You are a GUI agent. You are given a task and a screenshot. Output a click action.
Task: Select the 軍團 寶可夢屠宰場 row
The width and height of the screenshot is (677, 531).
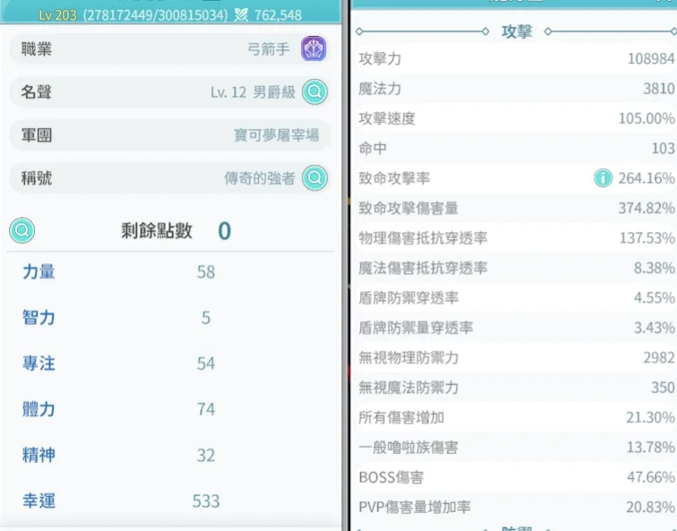170,135
